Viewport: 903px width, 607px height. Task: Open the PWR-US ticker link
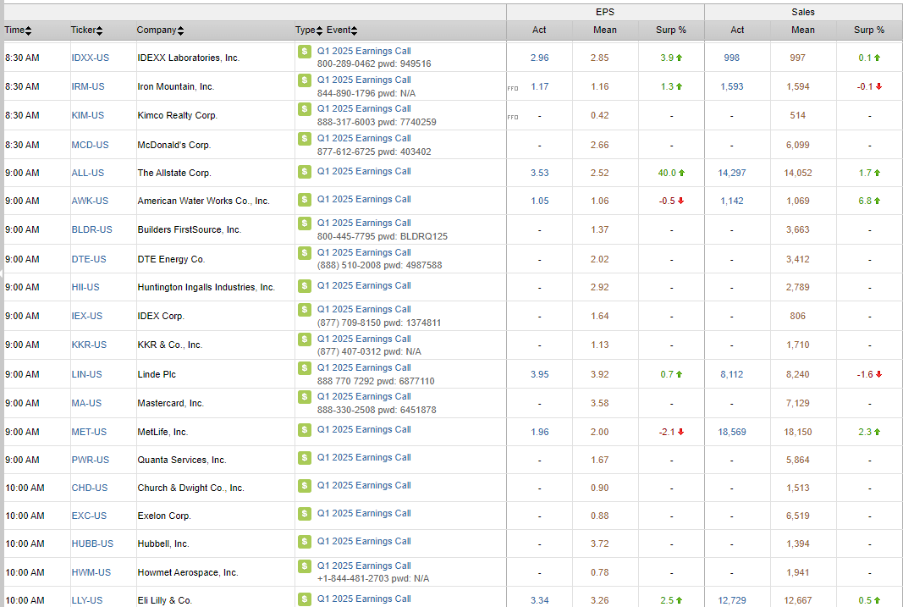tap(91, 460)
